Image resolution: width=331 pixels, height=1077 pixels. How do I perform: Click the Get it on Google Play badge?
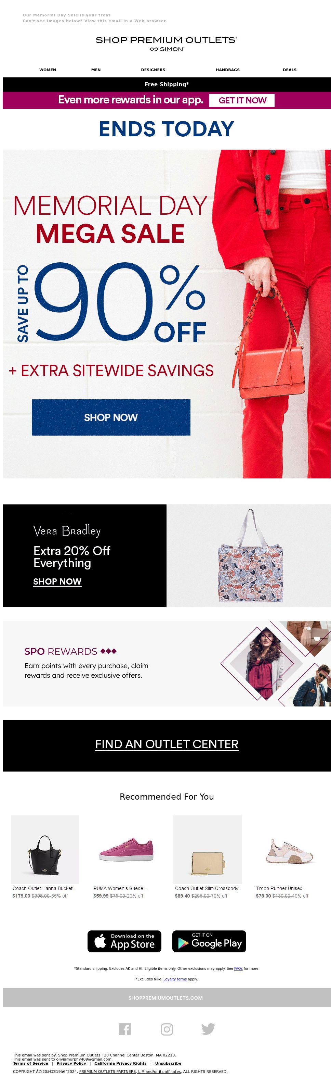tap(209, 941)
